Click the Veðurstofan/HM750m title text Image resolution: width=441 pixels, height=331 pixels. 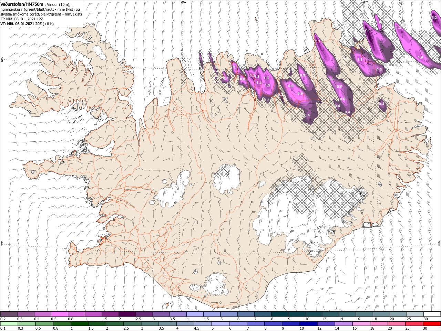point(22,4)
